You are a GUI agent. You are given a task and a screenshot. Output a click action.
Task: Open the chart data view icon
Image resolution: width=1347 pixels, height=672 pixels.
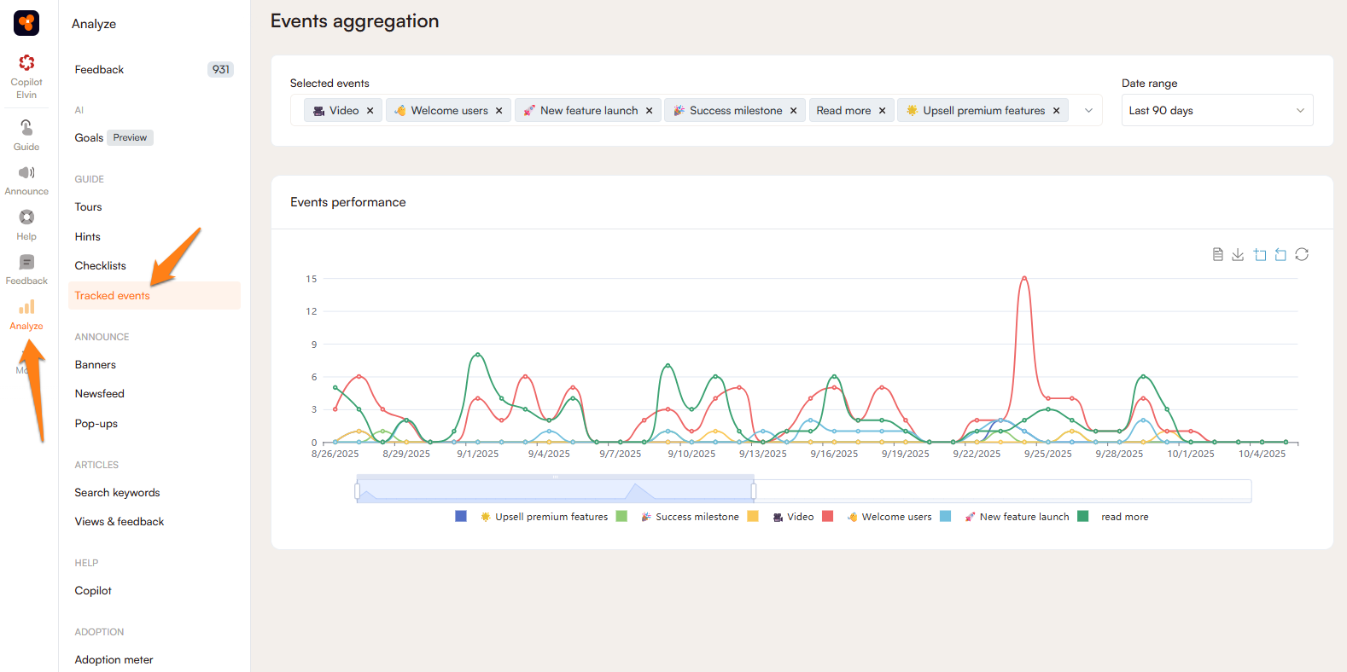1217,254
